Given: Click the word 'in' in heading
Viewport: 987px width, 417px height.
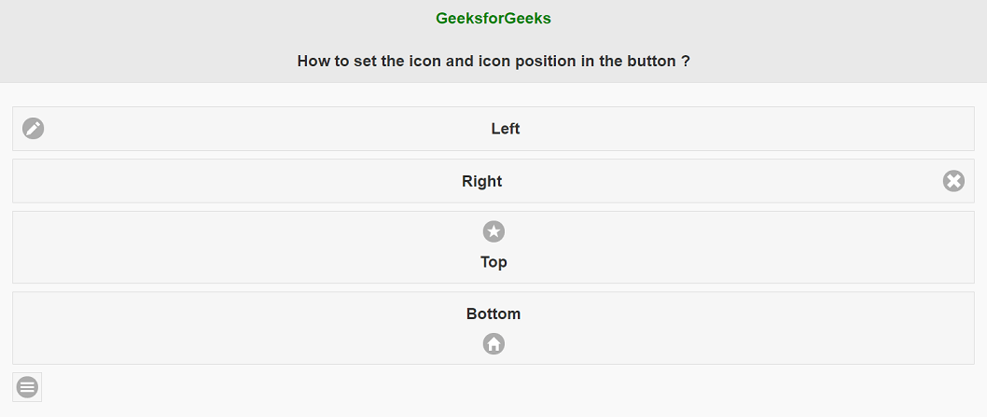Looking at the screenshot, I should (587, 62).
